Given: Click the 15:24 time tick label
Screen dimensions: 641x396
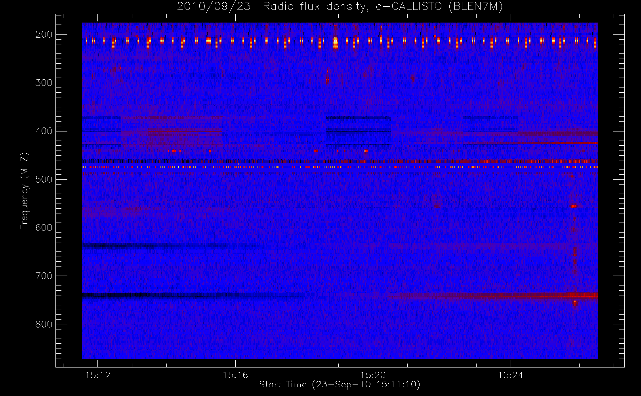Looking at the screenshot, I should pyautogui.click(x=511, y=375).
